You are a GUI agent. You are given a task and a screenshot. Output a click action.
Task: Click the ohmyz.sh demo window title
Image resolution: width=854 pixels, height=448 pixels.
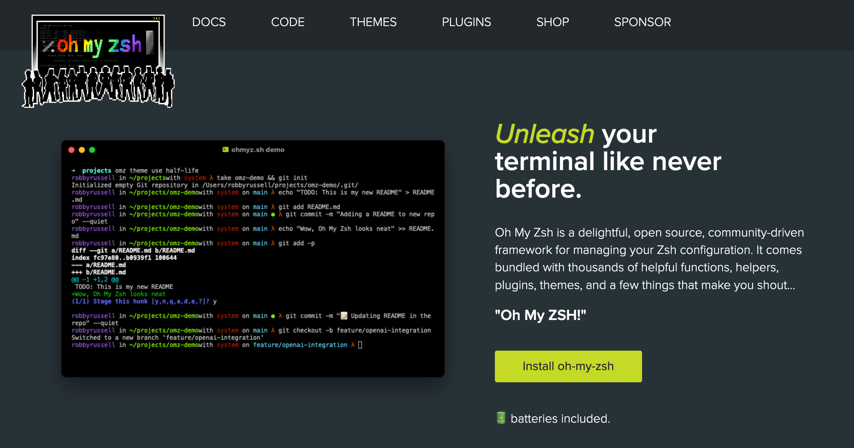pyautogui.click(x=258, y=150)
